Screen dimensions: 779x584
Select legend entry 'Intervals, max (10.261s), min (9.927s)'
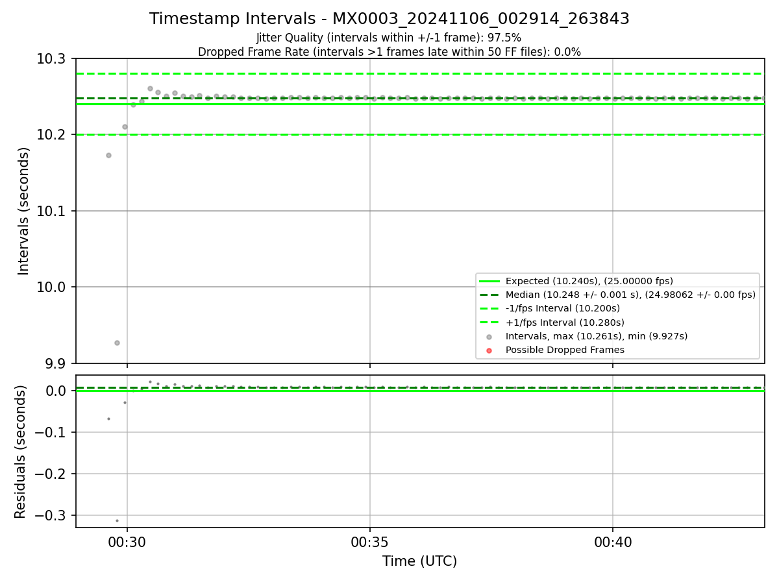click(597, 336)
